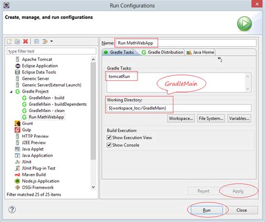Click the Collapse All toolbar icon

(x=37, y=41)
